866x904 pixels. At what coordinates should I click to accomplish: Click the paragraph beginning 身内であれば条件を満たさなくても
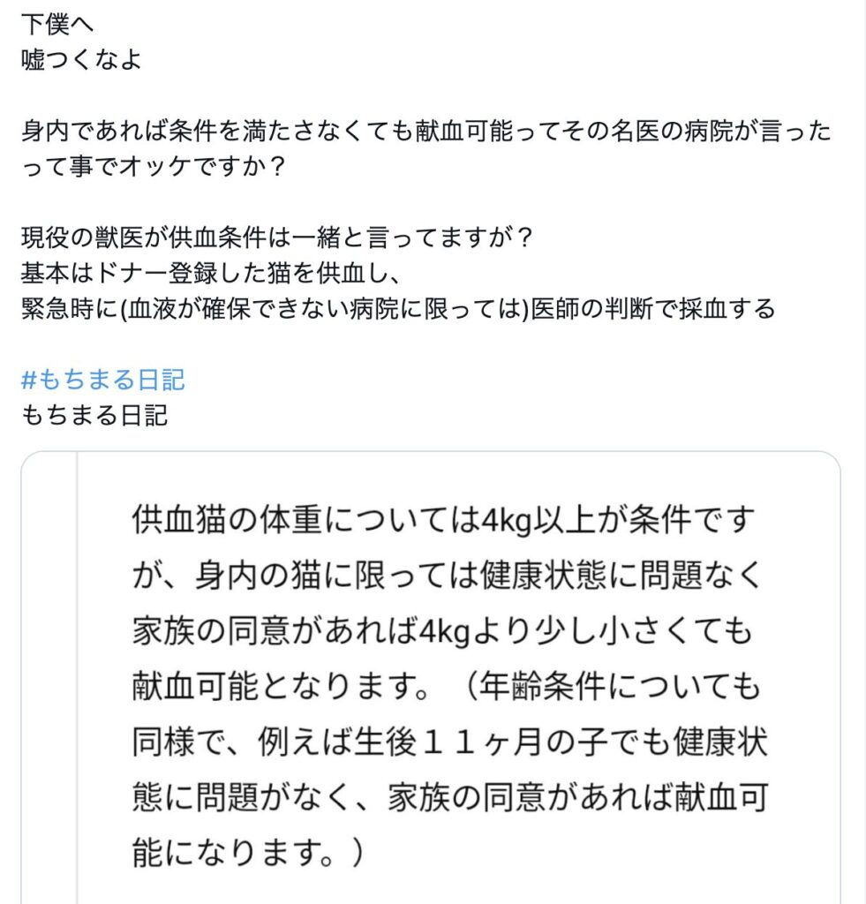click(x=426, y=148)
